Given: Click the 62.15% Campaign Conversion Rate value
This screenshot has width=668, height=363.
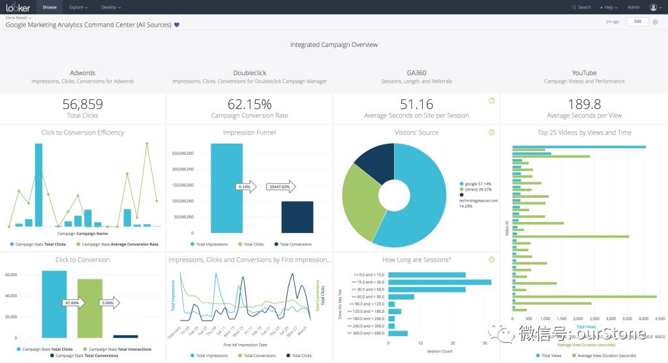Looking at the screenshot, I should click(x=250, y=104).
